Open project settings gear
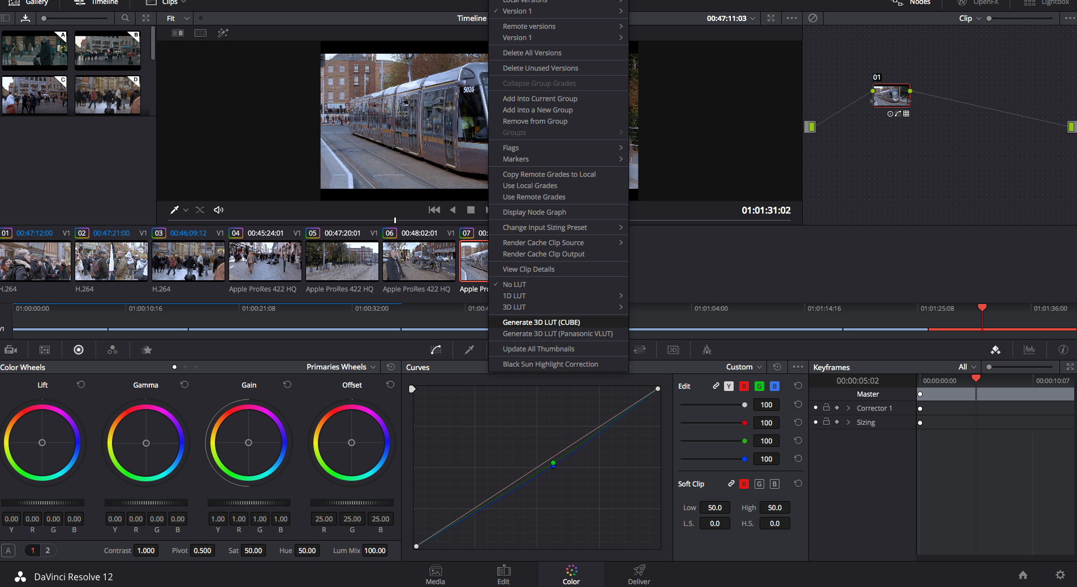Screen dimensions: 1077x587 click(x=1060, y=575)
